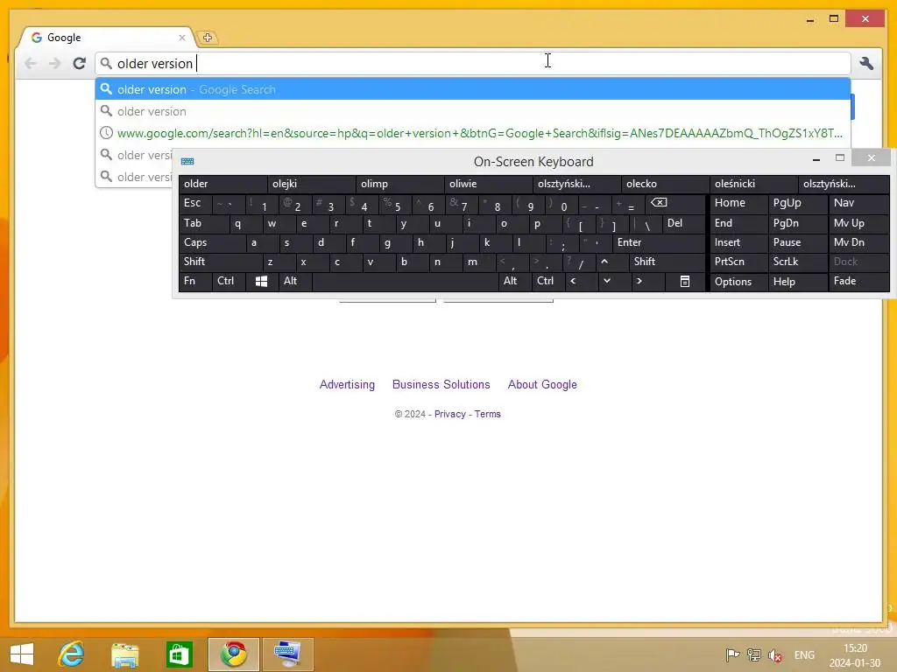
Task: Pick the 'olecko' word prediction
Action: click(x=666, y=184)
